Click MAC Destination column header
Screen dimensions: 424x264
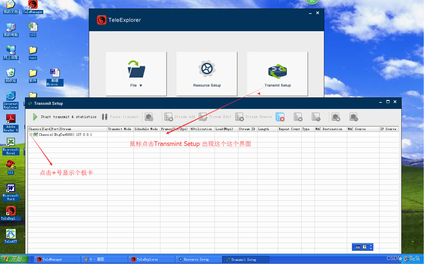click(331, 129)
